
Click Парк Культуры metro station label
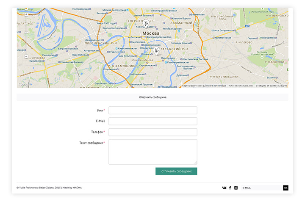click(x=127, y=56)
